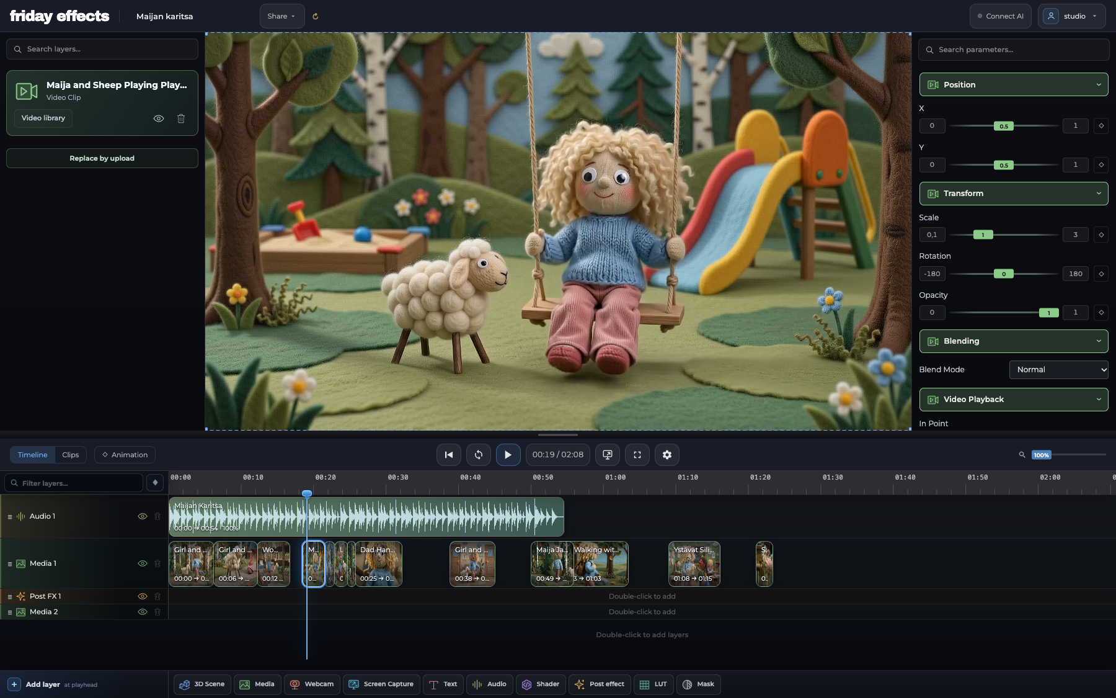The image size is (1116, 698).
Task: Hide the Audio 1 track
Action: coord(142,516)
